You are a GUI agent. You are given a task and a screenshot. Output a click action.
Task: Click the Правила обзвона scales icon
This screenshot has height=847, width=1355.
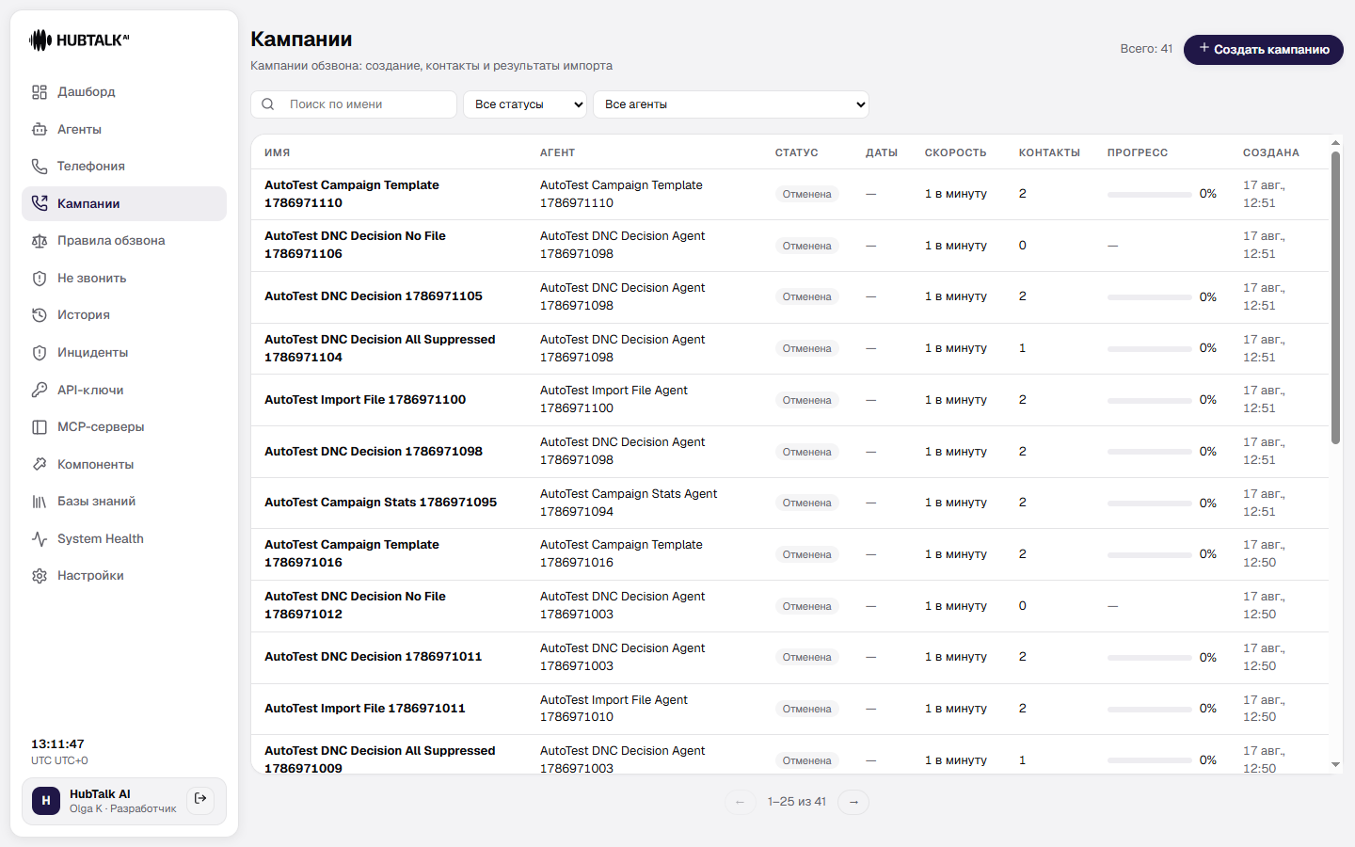tap(40, 241)
